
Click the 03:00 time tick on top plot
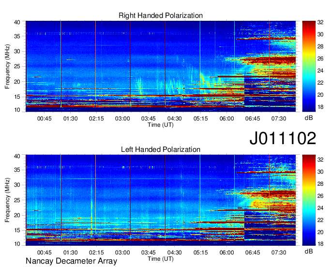point(122,119)
